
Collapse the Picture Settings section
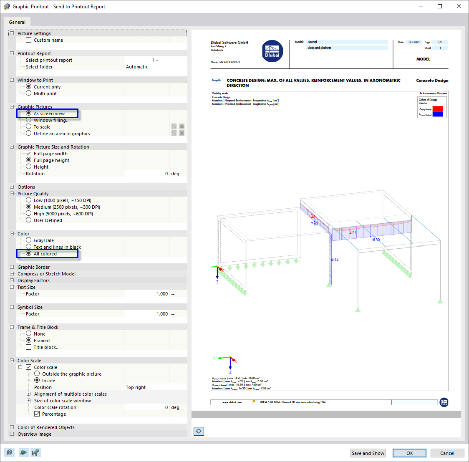12,33
